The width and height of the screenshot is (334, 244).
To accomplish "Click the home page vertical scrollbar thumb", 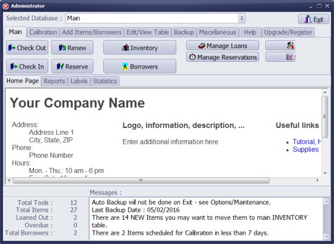I will 325,116.
